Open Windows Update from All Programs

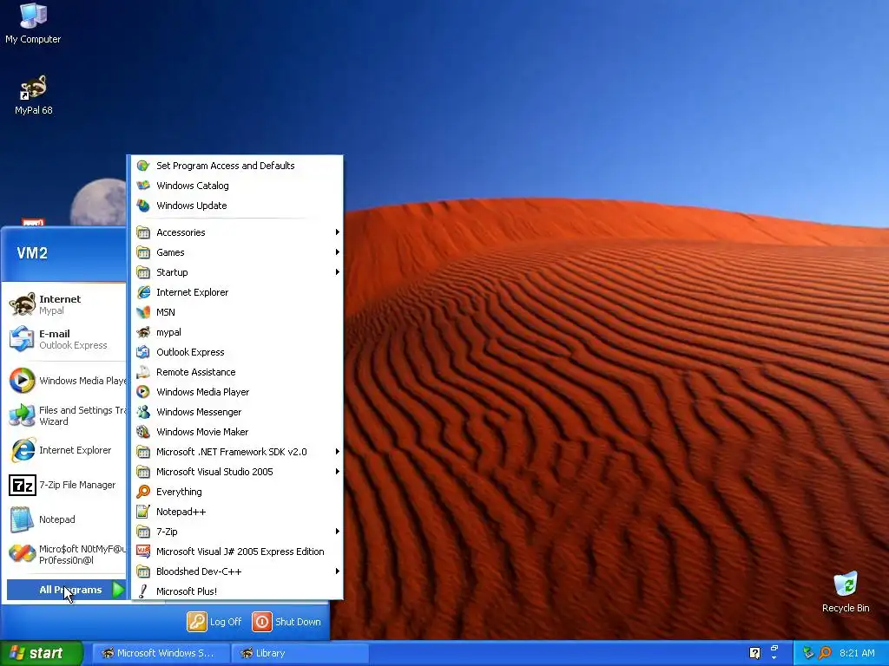[x=237, y=206]
